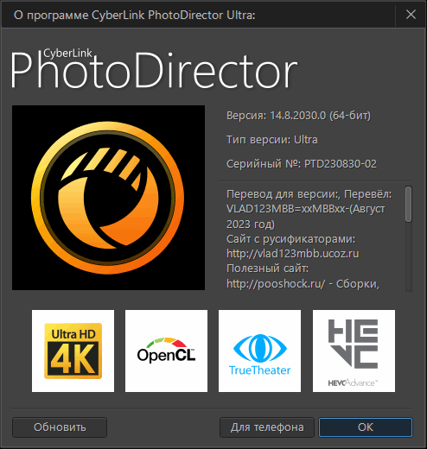427x449 pixels.
Task: Click the Ultra HD 4K logo badge
Action: pyautogui.click(x=73, y=351)
